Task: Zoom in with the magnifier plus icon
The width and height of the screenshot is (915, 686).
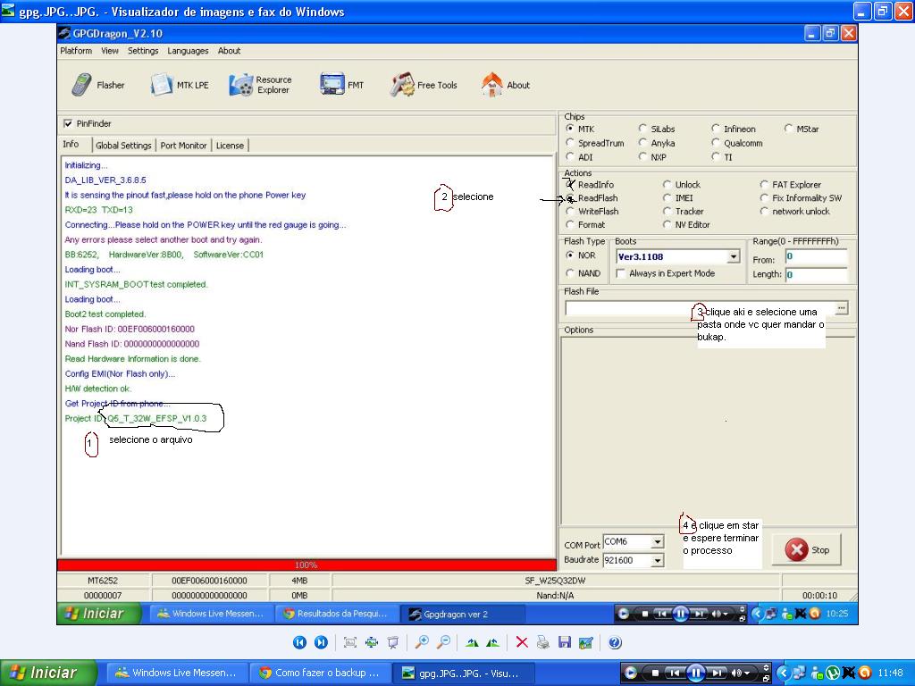Action: coord(422,642)
